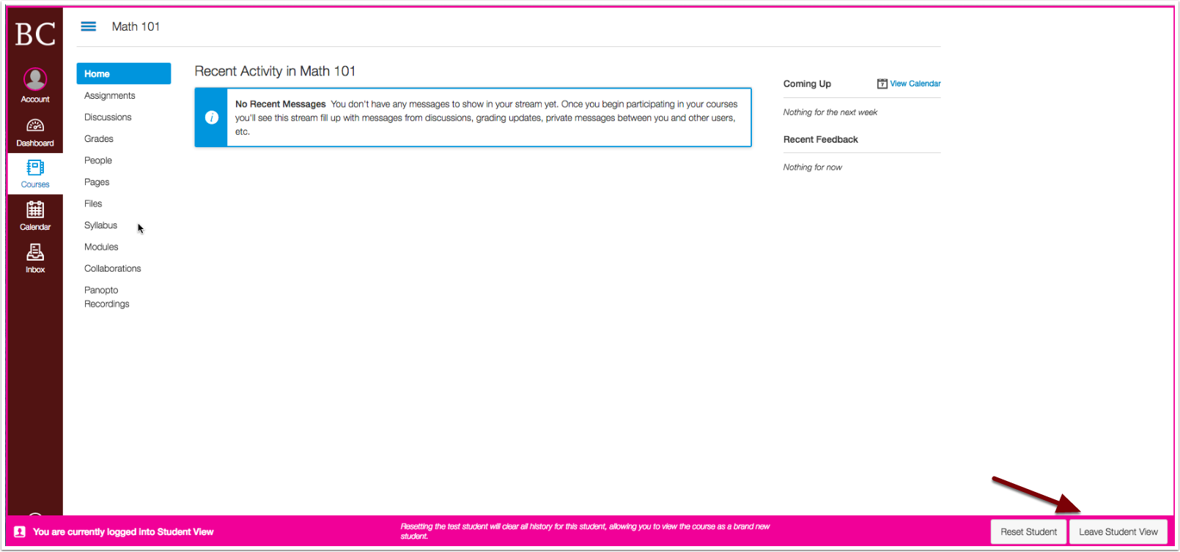The height and width of the screenshot is (552, 1180).
Task: Toggle the hamburger course navigation menu
Action: coord(89,26)
